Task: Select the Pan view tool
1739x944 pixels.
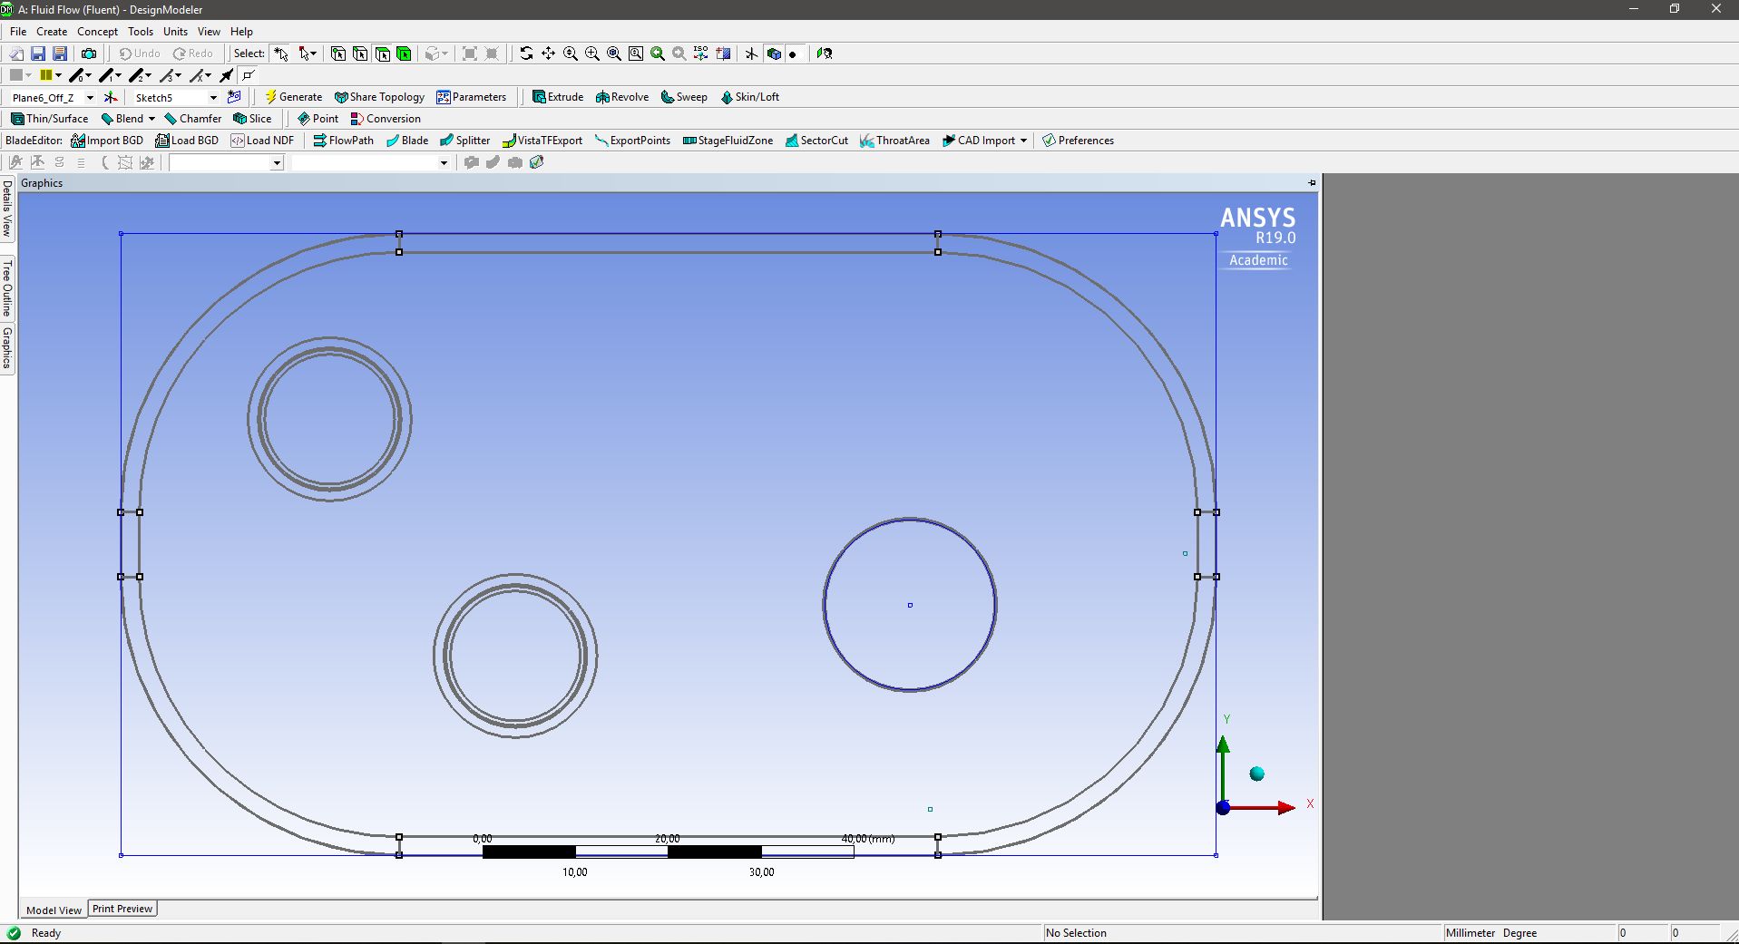Action: pos(548,54)
